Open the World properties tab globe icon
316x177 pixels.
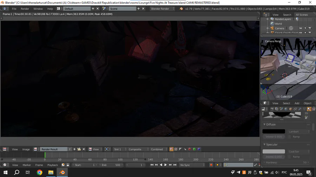[286, 109]
